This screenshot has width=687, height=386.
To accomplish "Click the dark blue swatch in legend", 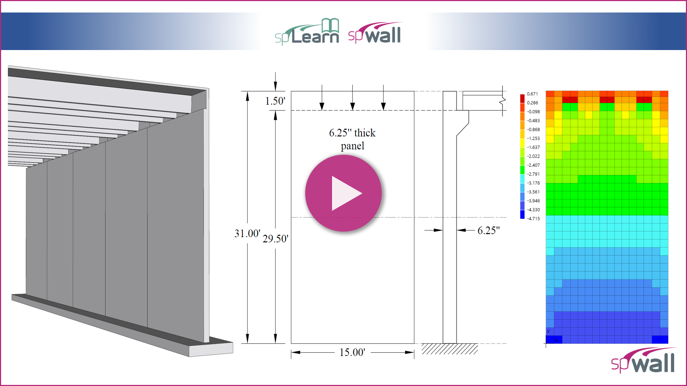I will 522,214.
